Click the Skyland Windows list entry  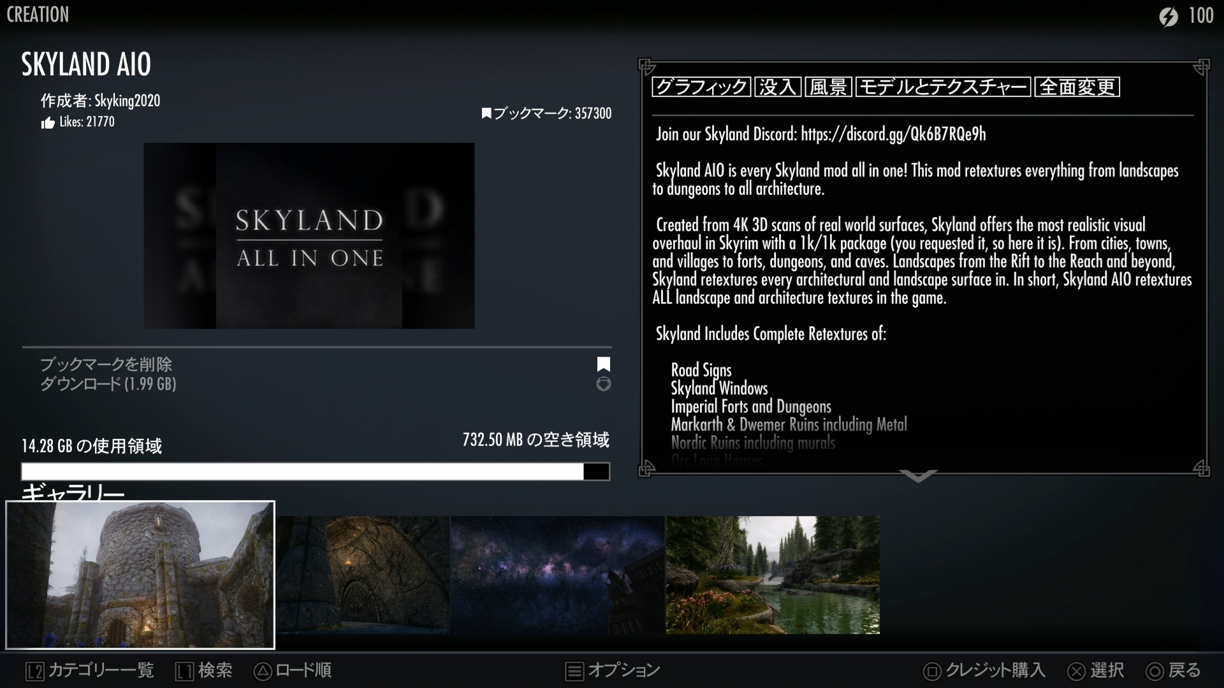coord(719,388)
